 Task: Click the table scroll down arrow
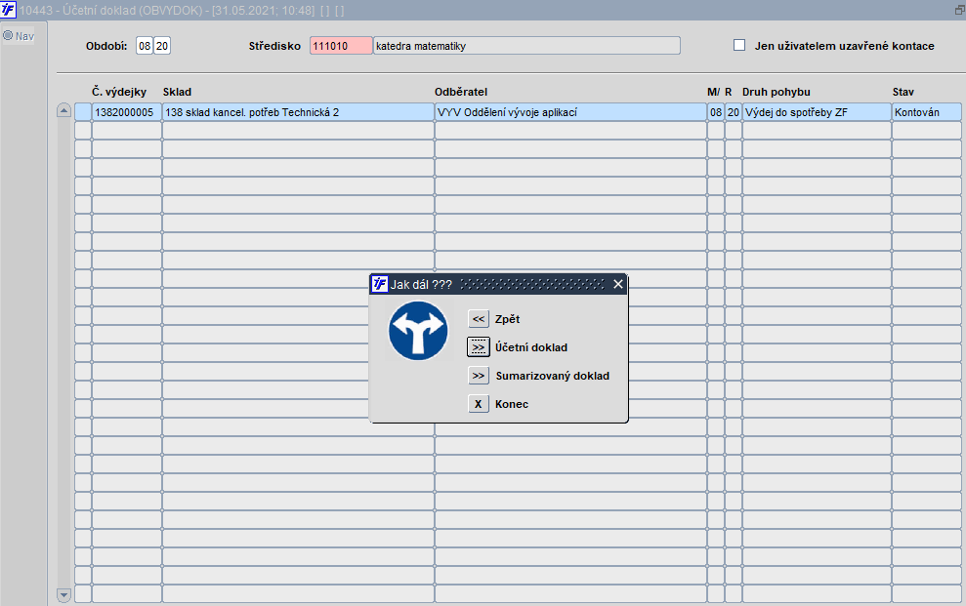tap(63, 595)
